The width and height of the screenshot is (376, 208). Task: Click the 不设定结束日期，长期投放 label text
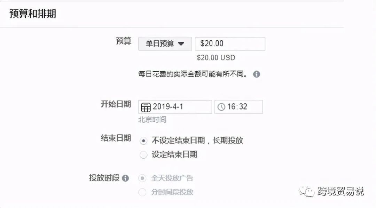pos(197,141)
